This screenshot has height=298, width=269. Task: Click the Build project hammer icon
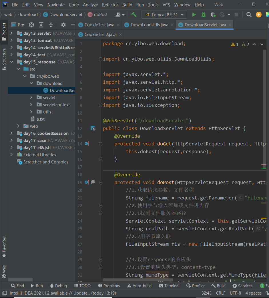[134, 15]
